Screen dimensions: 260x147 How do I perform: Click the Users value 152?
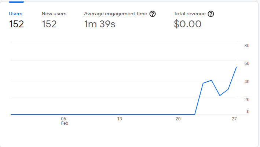pyautogui.click(x=17, y=24)
